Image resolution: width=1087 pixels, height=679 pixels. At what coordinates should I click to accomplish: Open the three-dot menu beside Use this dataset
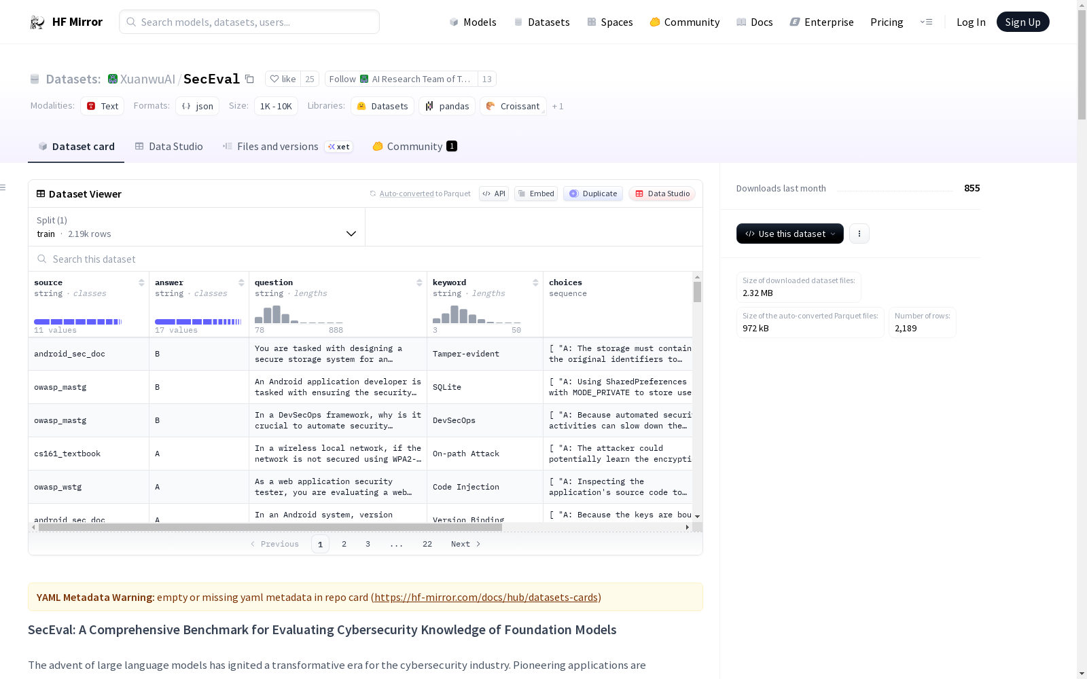859,234
